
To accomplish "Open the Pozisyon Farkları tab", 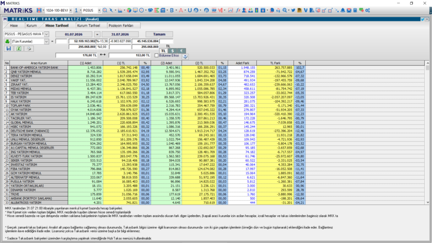I will point(121,25).
